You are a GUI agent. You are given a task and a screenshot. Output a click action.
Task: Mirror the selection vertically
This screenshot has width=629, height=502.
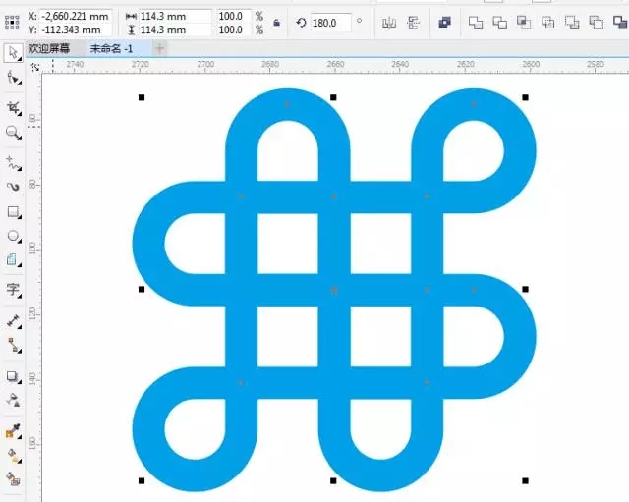click(413, 23)
